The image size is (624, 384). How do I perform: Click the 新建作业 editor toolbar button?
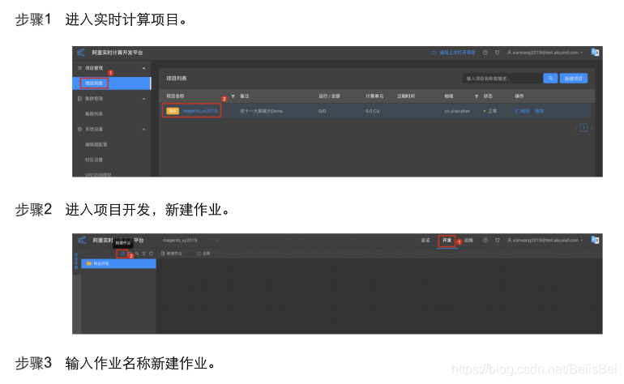point(172,254)
